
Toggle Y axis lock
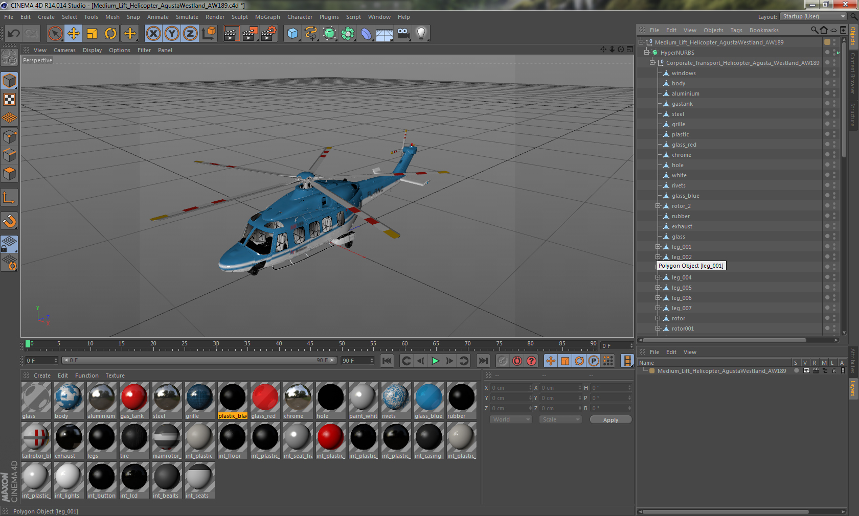[x=172, y=34]
